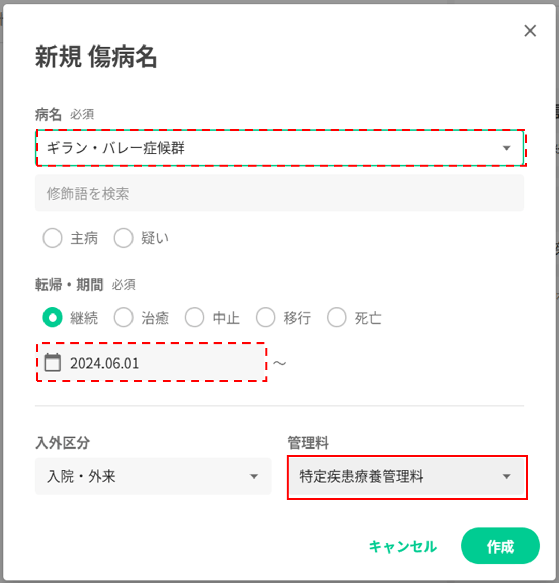Click the ギラン・バレー症候群 disease name text
The width and height of the screenshot is (559, 583).
pos(116,148)
